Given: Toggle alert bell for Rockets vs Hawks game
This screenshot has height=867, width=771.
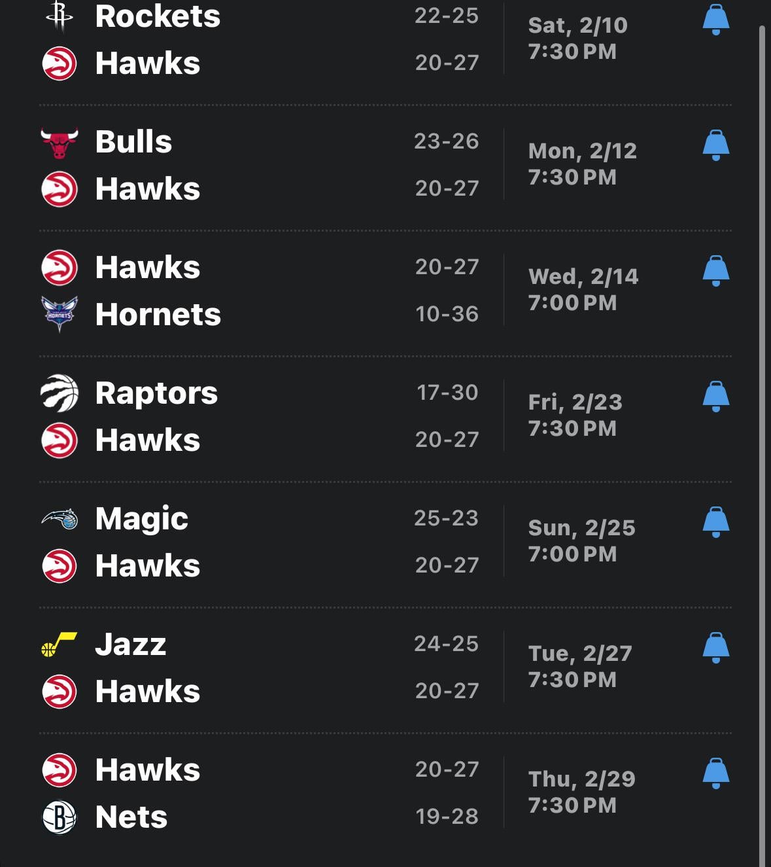Looking at the screenshot, I should [x=715, y=20].
